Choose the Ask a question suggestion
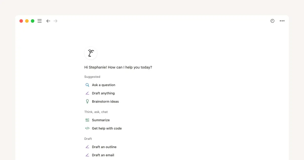Viewport: 304px width, 160px height. click(x=104, y=85)
